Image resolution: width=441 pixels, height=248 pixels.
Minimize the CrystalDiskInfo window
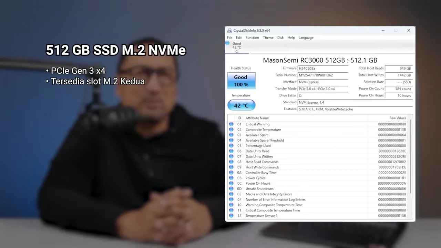tap(383, 30)
